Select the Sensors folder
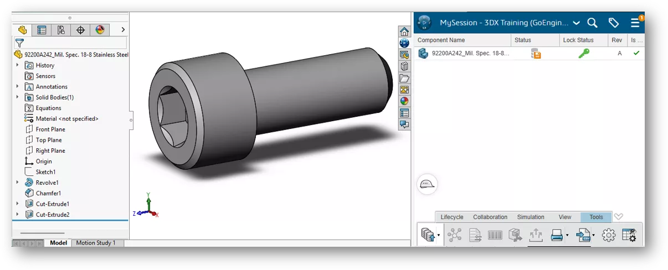Image resolution: width=668 pixels, height=270 pixels. [x=45, y=76]
